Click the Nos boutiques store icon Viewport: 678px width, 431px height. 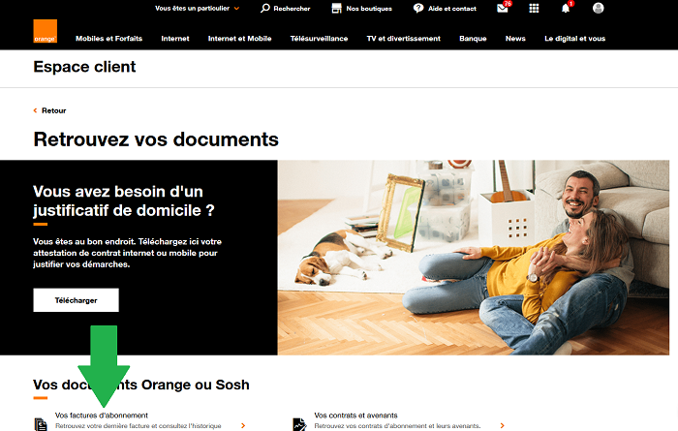[x=335, y=8]
